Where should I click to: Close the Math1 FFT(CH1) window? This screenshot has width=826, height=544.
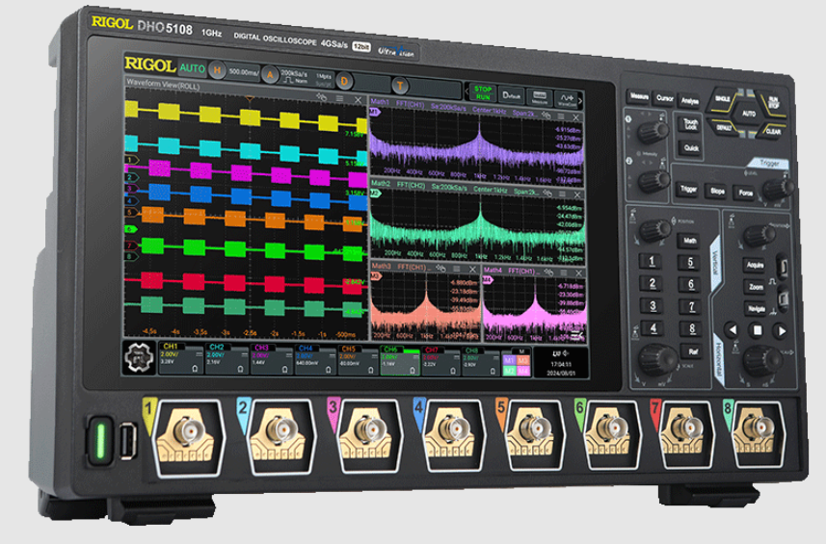(x=575, y=117)
